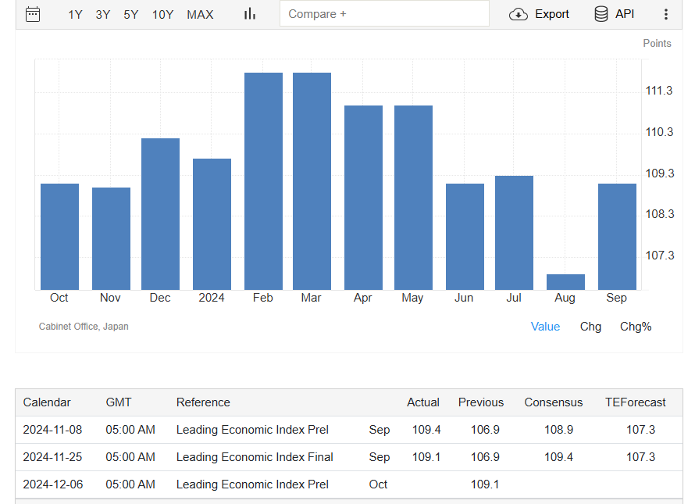Click Leading Economic Index Final row text

pyautogui.click(x=255, y=457)
